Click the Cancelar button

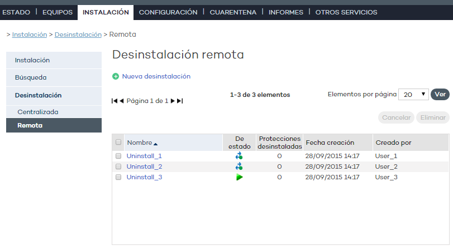tap(396, 117)
